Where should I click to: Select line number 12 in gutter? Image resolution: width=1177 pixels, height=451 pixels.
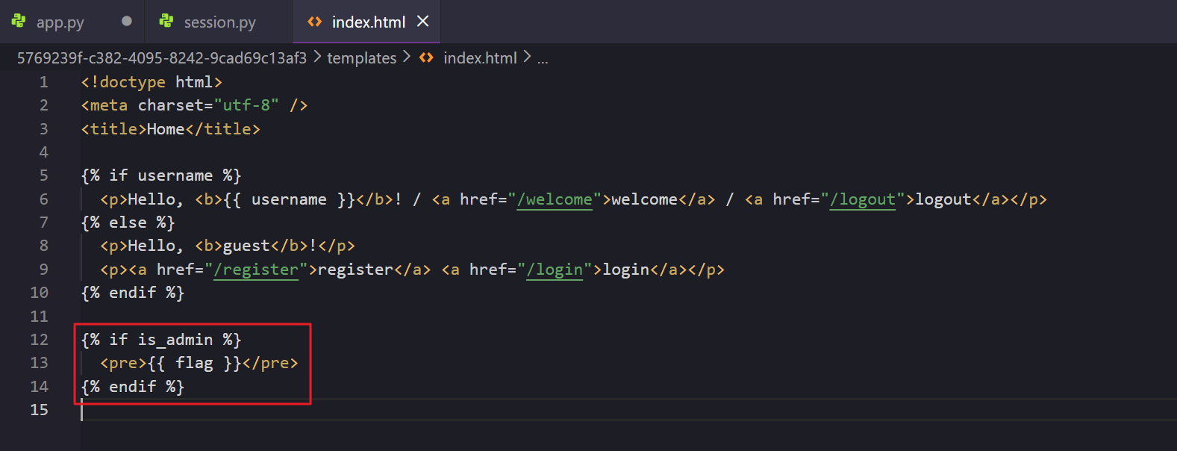39,340
